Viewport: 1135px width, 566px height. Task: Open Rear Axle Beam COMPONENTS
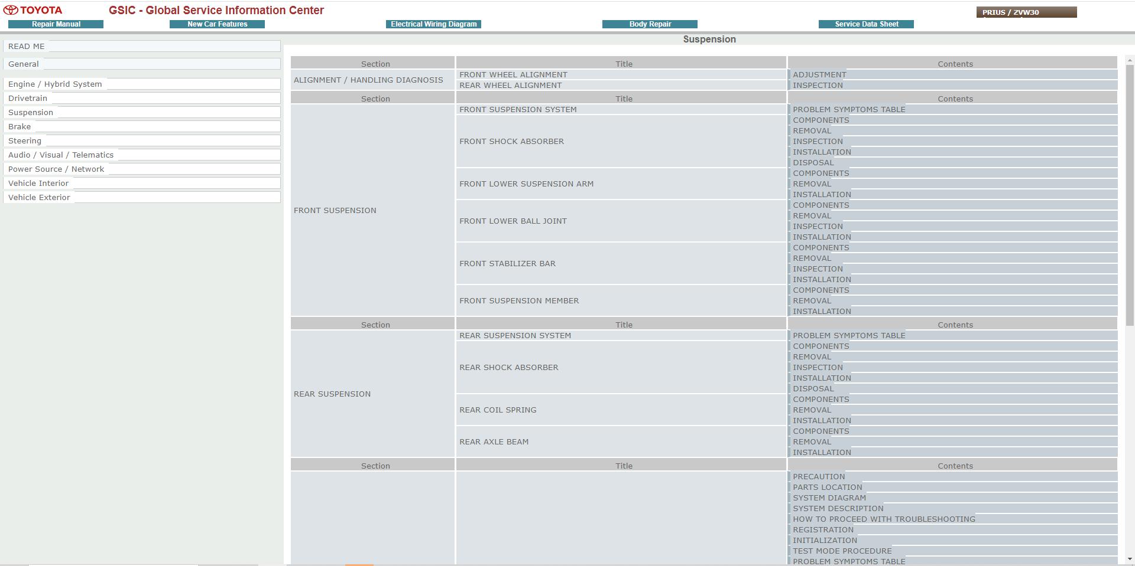coord(821,431)
